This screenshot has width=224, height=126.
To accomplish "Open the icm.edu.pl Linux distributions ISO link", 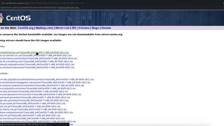I will (47, 79).
